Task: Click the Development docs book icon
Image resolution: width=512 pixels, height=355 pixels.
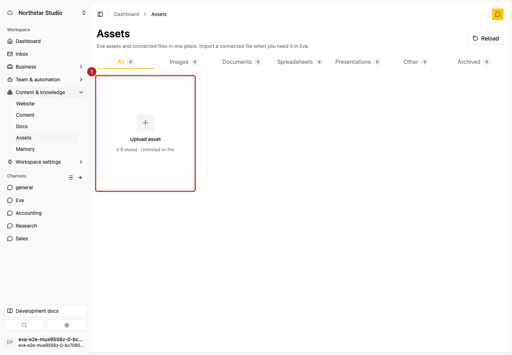Action: point(10,311)
